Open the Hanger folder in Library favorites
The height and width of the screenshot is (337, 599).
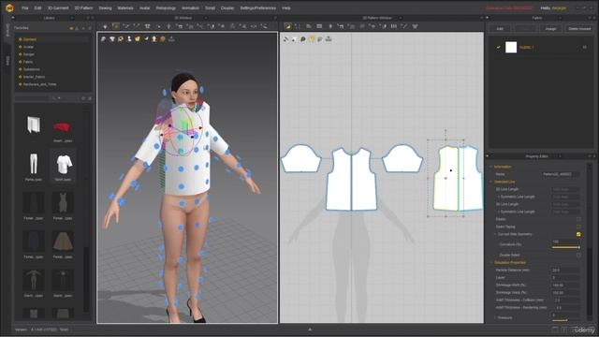coord(29,54)
